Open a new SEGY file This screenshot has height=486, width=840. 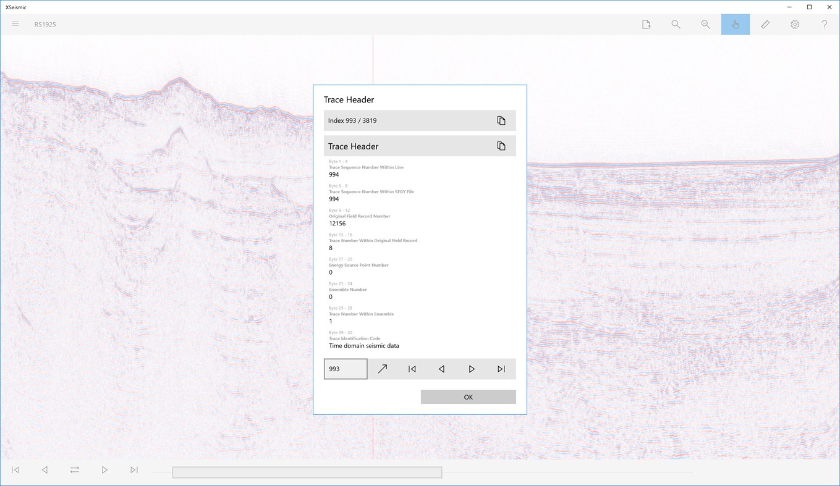point(646,24)
